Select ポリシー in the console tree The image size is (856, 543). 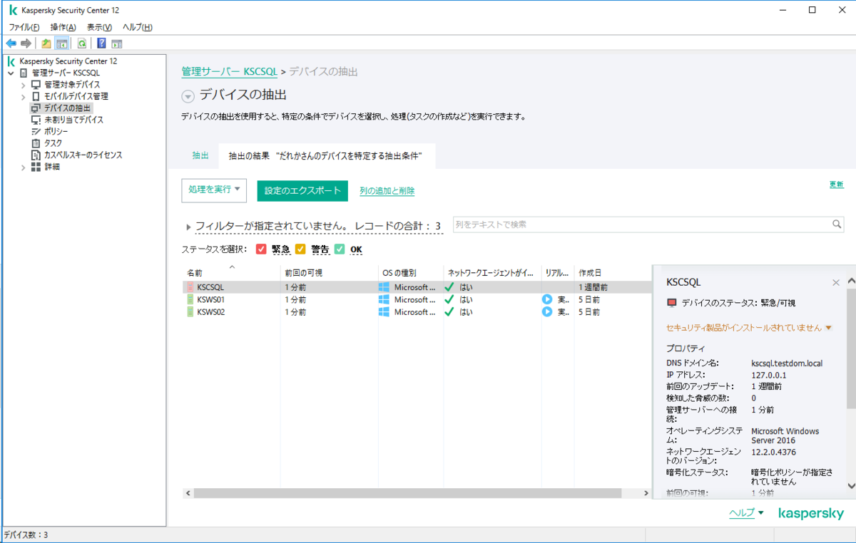56,131
